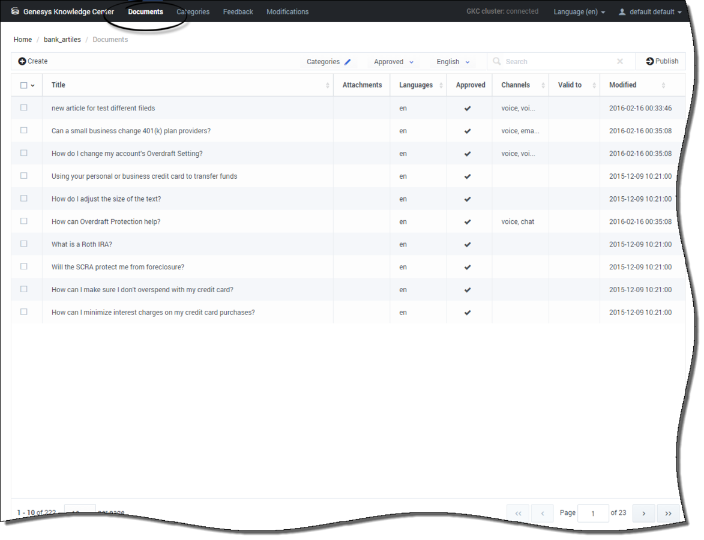704x540 pixels.
Task: Sort by Title column arrows
Action: [327, 85]
